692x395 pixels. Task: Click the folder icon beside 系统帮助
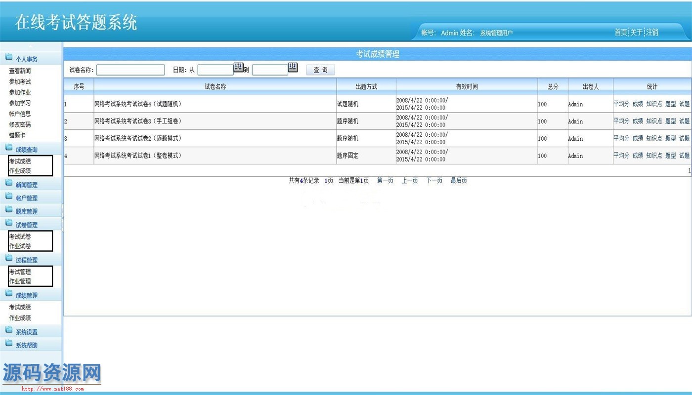8,344
